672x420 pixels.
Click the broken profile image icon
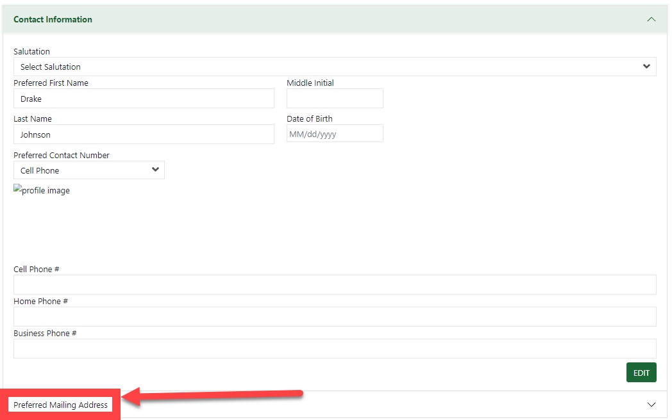tap(17, 190)
